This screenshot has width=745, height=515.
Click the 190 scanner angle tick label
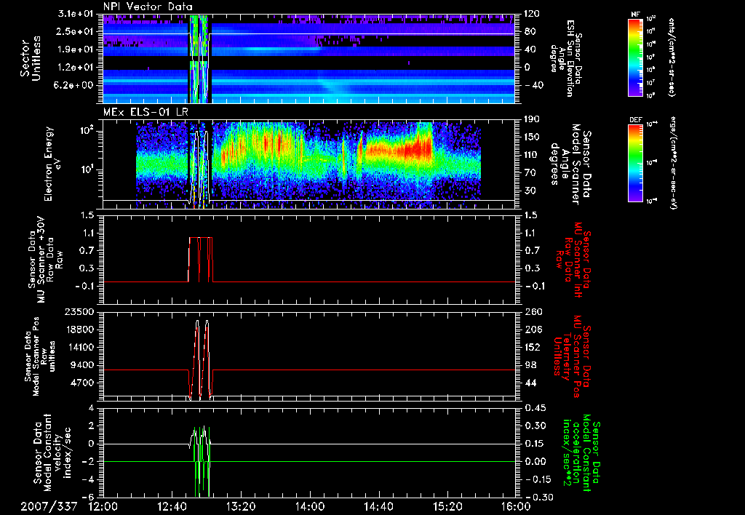532,119
